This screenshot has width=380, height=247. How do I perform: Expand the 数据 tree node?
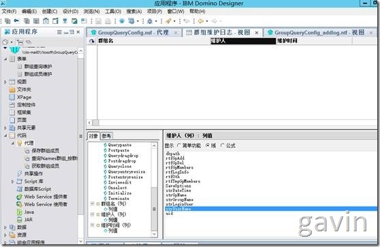point(5,227)
